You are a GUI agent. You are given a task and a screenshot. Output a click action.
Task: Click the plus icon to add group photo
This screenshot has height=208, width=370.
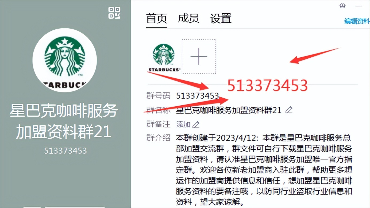coord(199,57)
